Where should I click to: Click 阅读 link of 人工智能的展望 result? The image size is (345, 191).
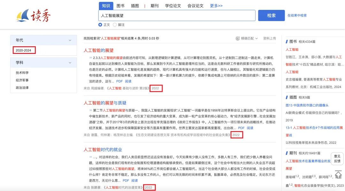coord(128,81)
